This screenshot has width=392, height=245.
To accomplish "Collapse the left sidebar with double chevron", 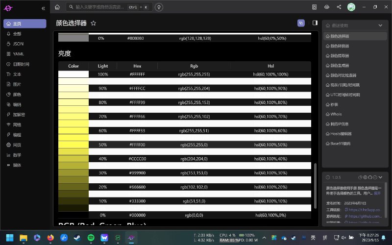I will [43, 8].
